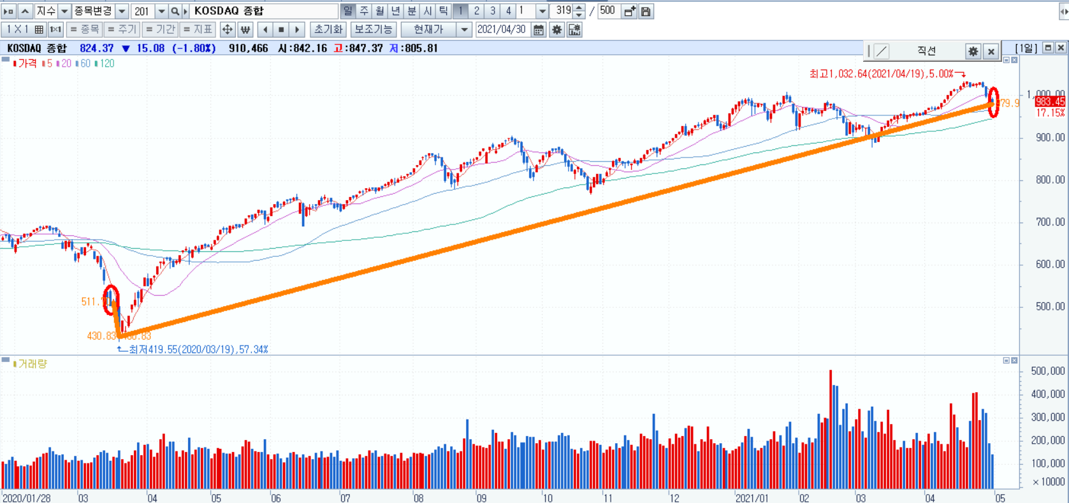Viewport: 1069px width, 503px height.
Task: Click the 5-day moving average legend
Action: click(x=47, y=63)
